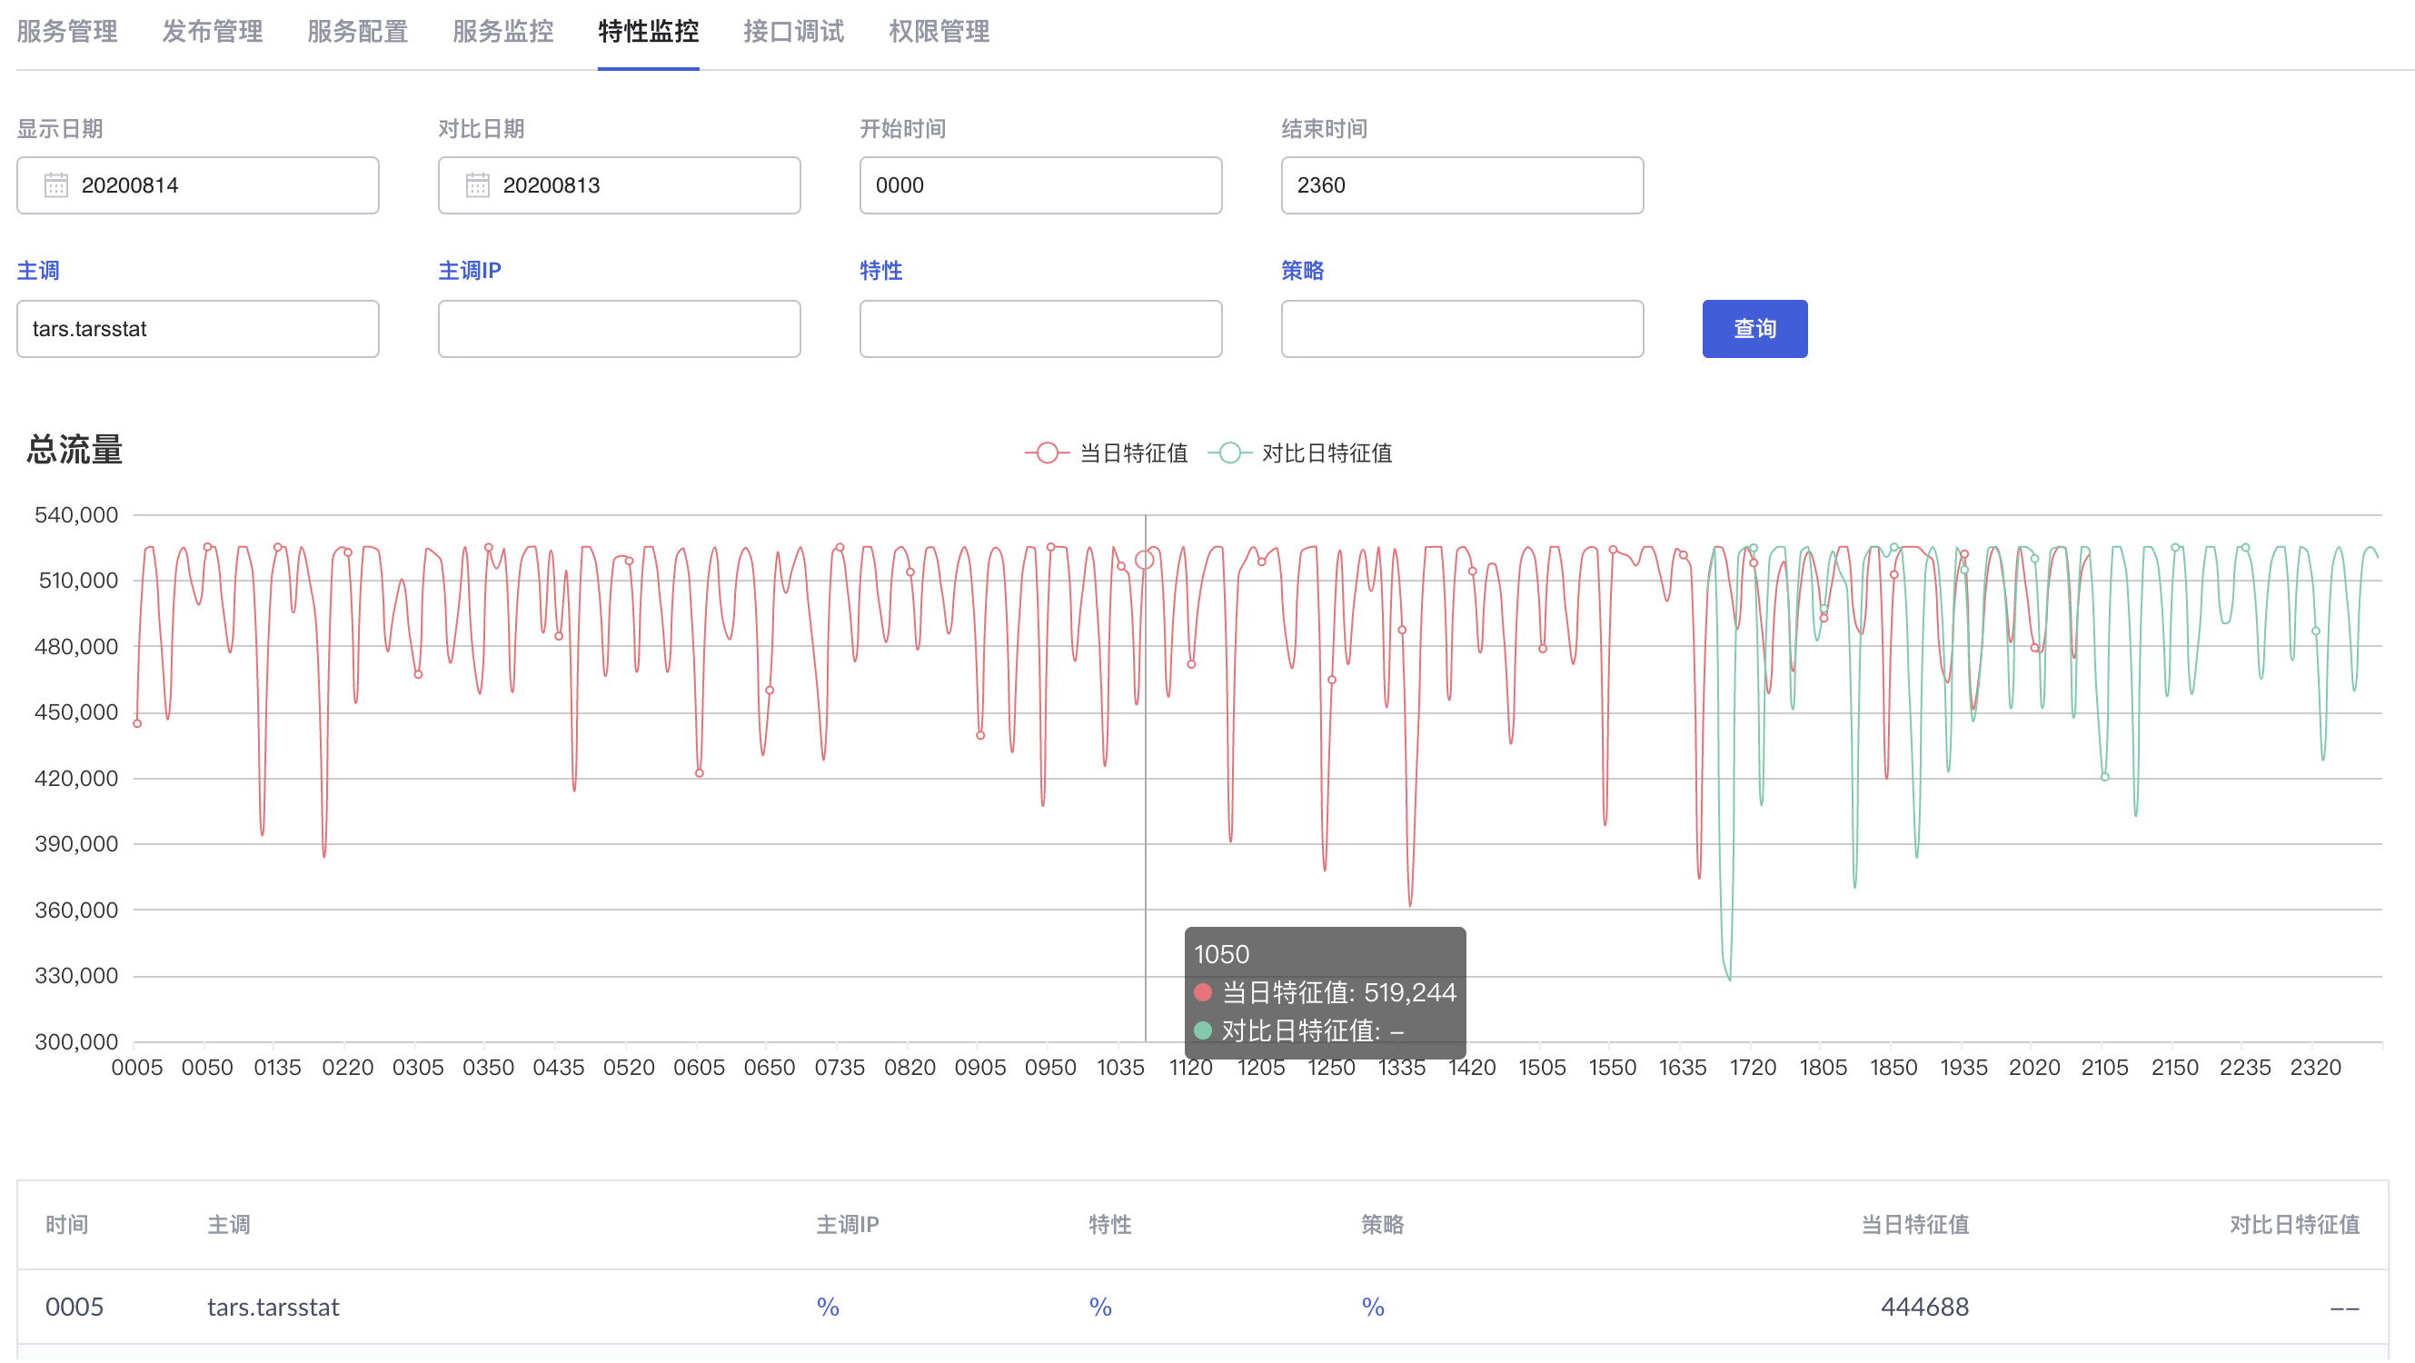Click the empty 策略 input field
Screen dimensions: 2415x1363
pyautogui.click(x=1462, y=329)
